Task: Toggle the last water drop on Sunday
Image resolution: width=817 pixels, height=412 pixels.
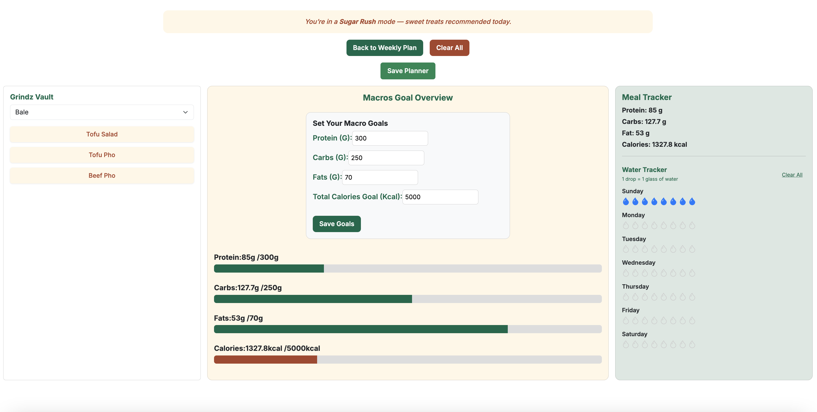Action: pos(692,202)
